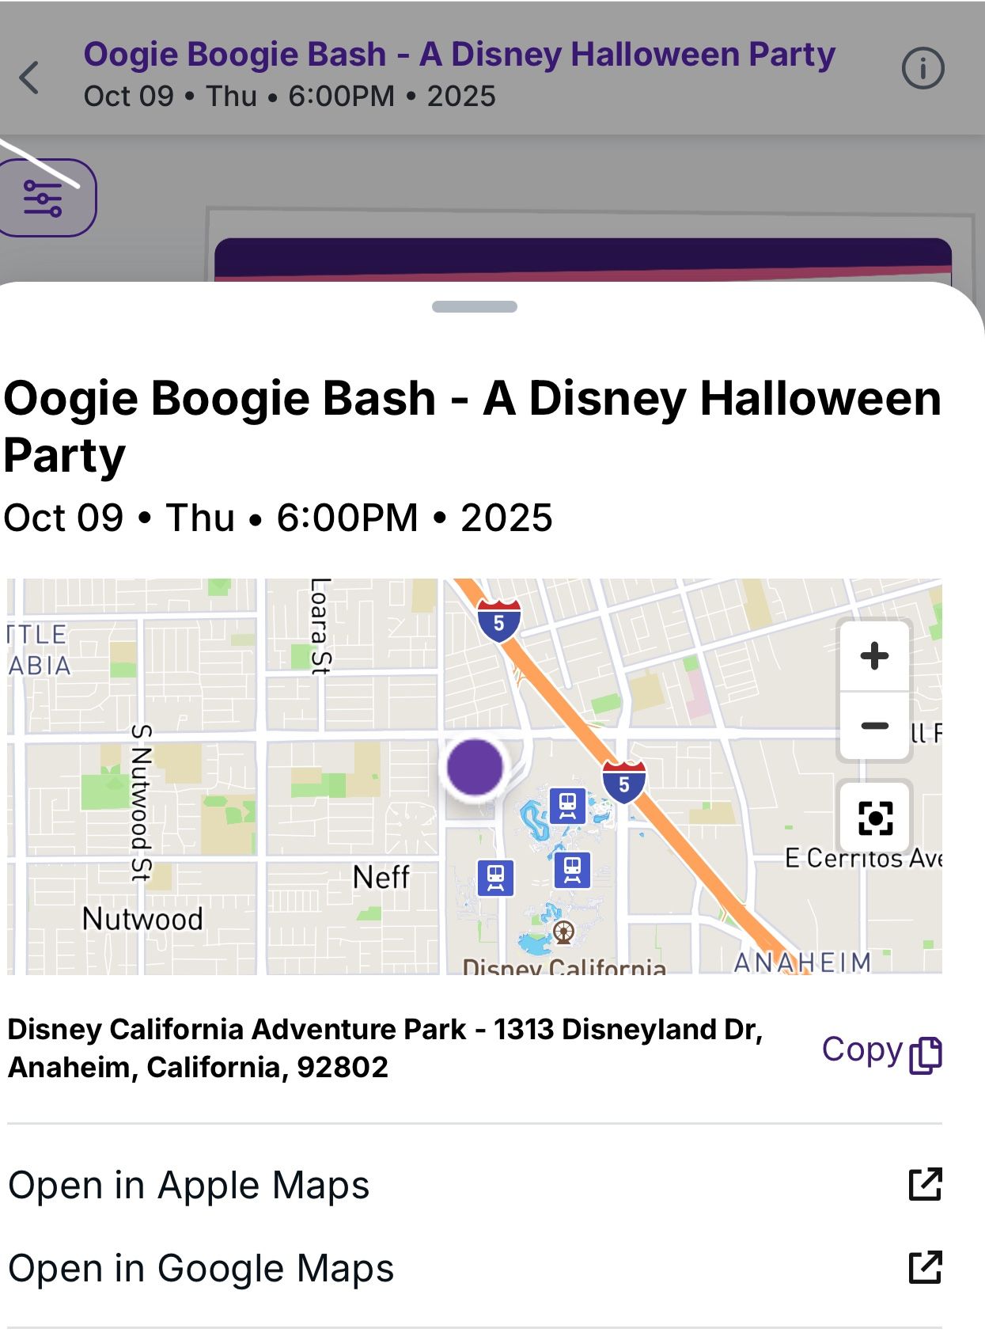The height and width of the screenshot is (1340, 985).
Task: Open the filter sliders button
Action: (44, 198)
